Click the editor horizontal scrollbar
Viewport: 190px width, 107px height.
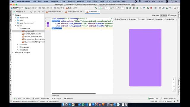pos(74,93)
